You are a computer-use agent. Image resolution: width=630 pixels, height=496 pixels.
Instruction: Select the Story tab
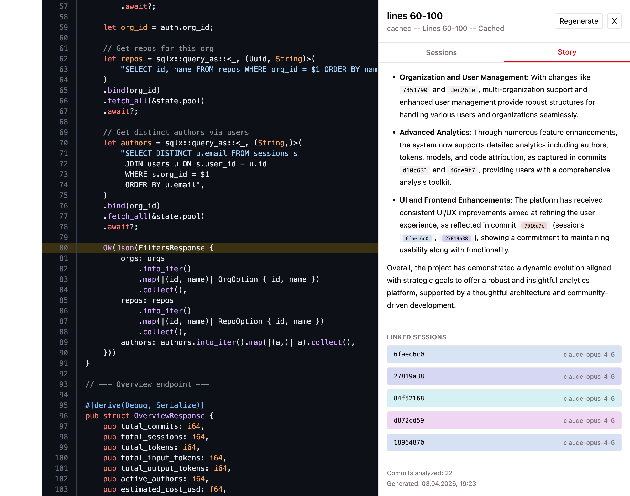click(567, 52)
